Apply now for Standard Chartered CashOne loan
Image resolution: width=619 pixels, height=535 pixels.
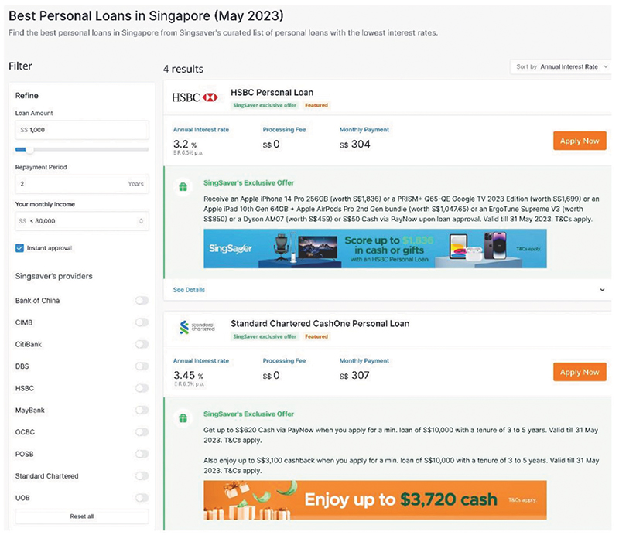[x=580, y=372]
